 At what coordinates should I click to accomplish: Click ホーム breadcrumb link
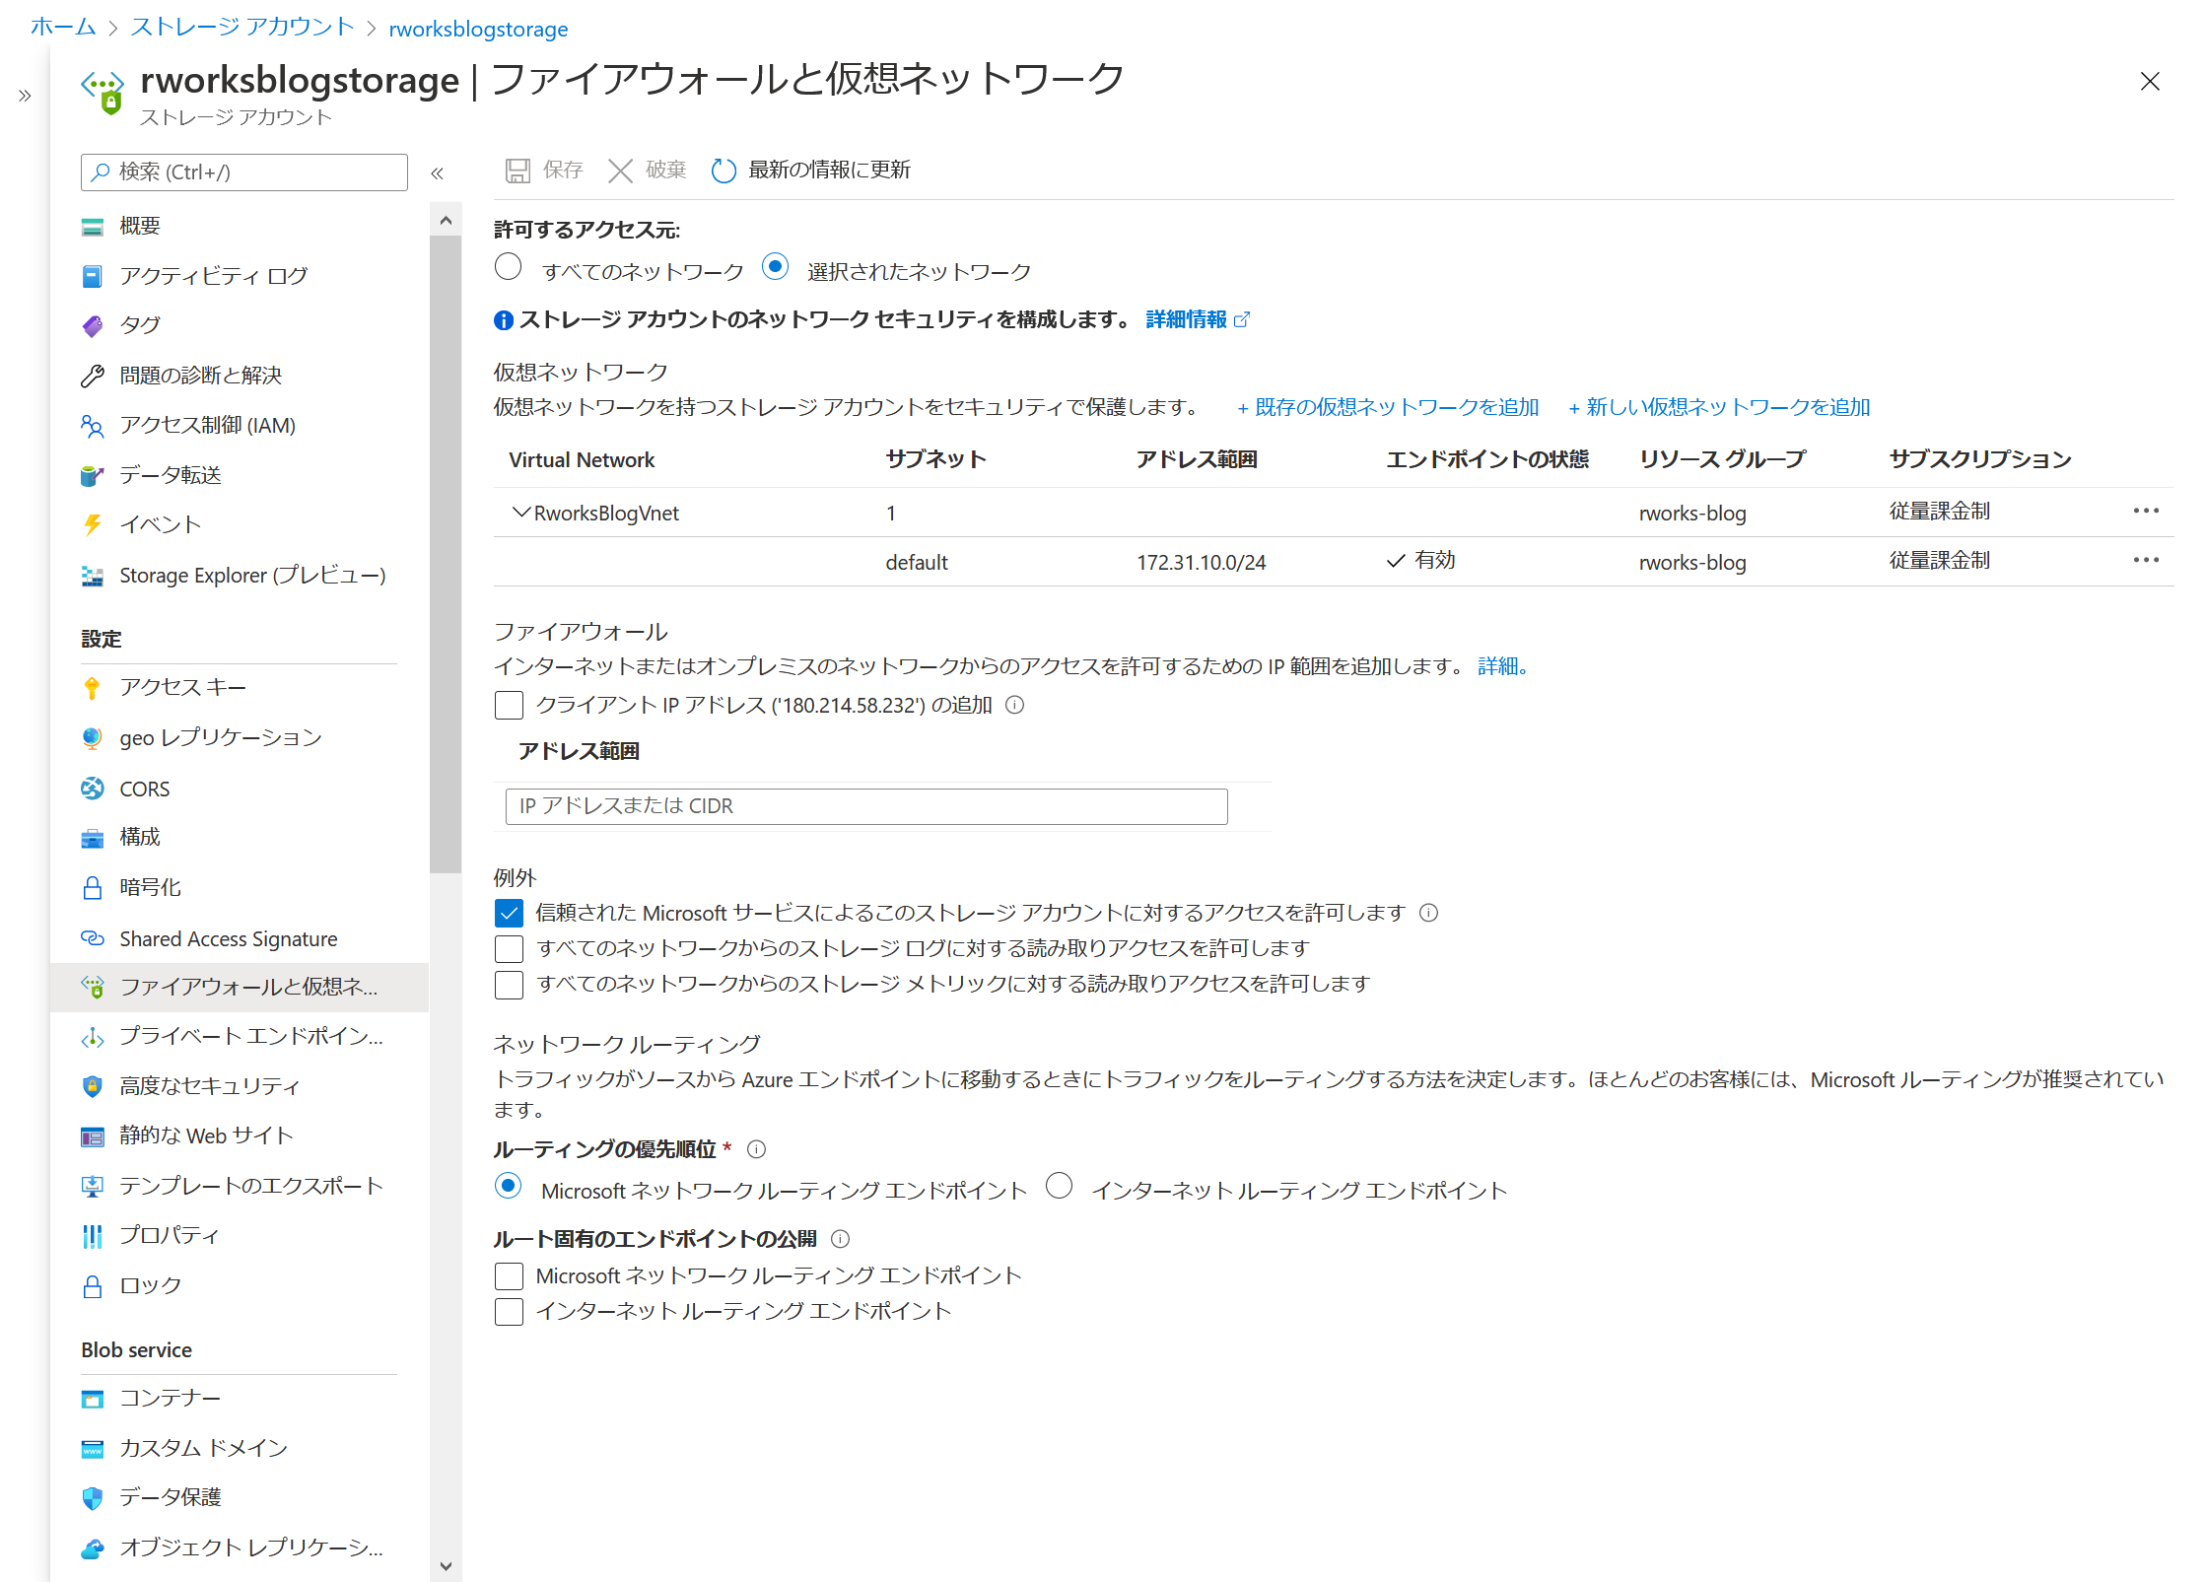63,27
